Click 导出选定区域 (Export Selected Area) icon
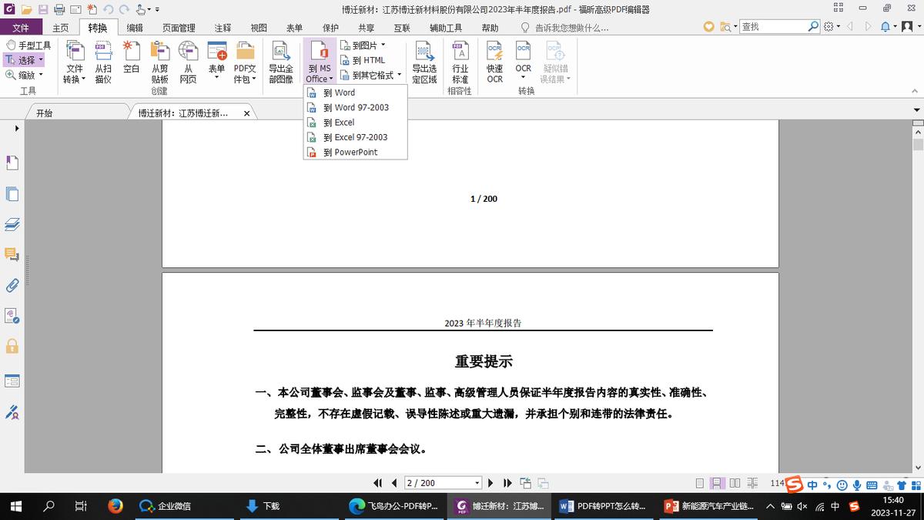This screenshot has height=520, width=924. coord(423,62)
